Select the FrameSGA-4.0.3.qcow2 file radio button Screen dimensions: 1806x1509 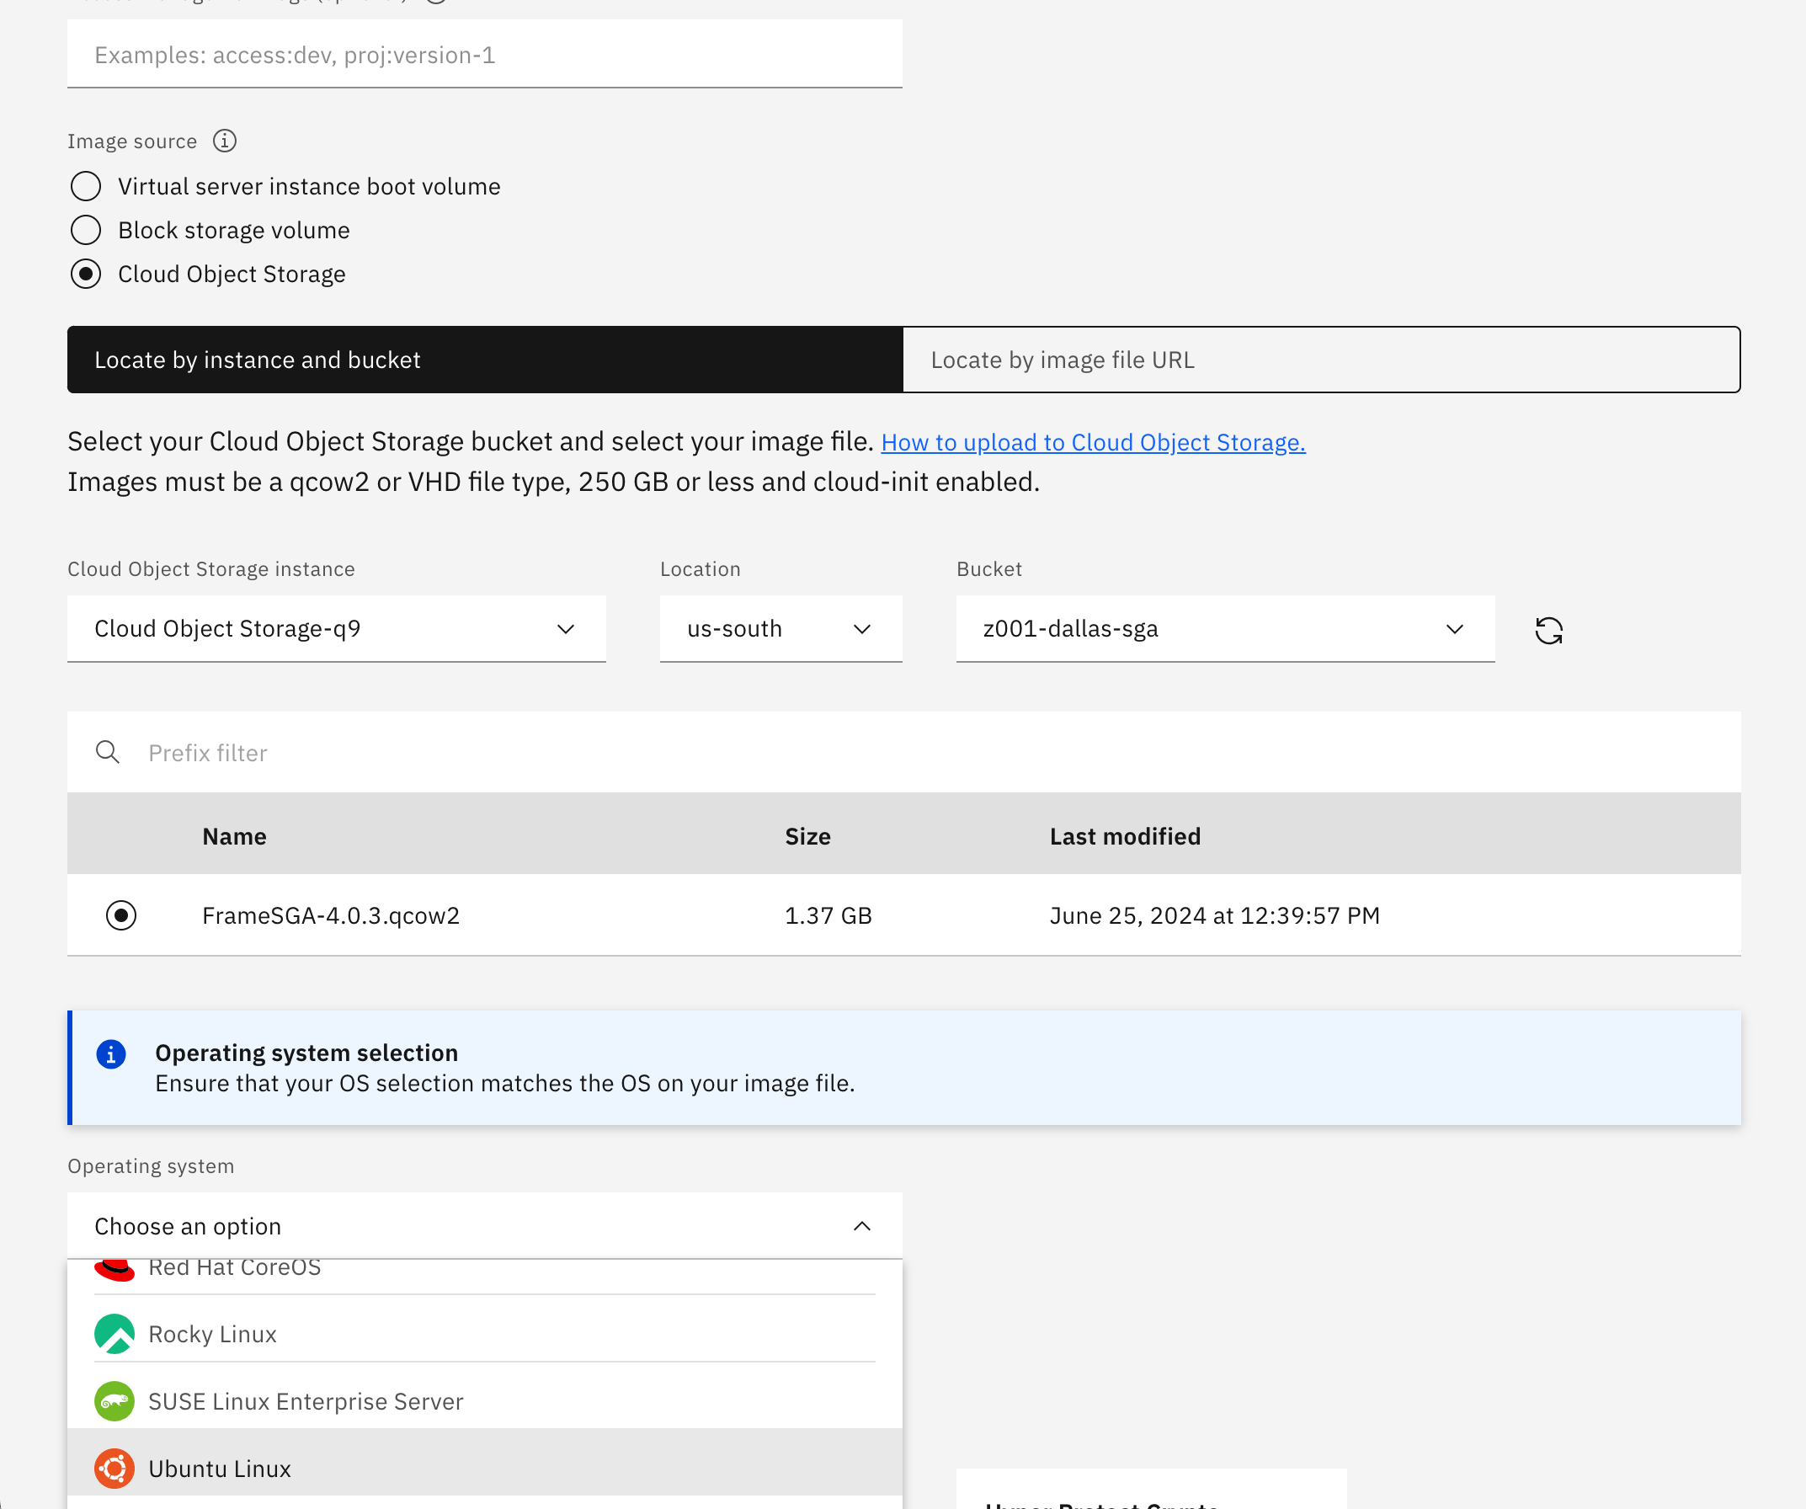[121, 915]
